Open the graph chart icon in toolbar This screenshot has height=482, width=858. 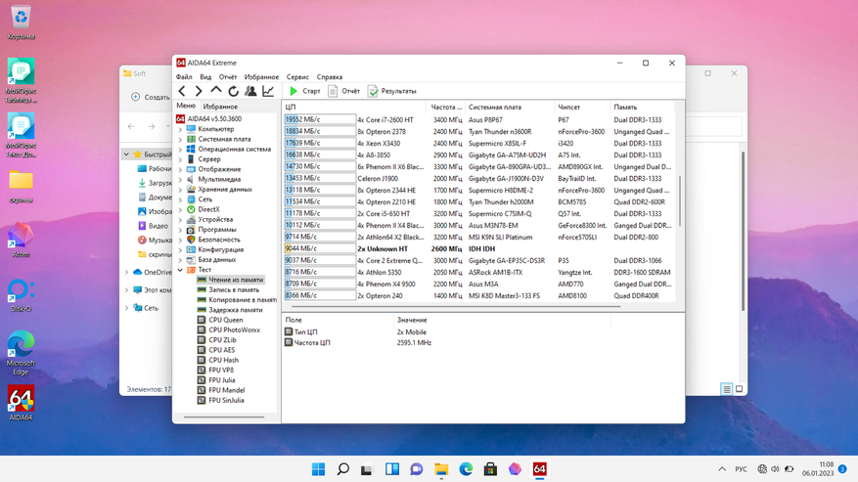coord(268,91)
